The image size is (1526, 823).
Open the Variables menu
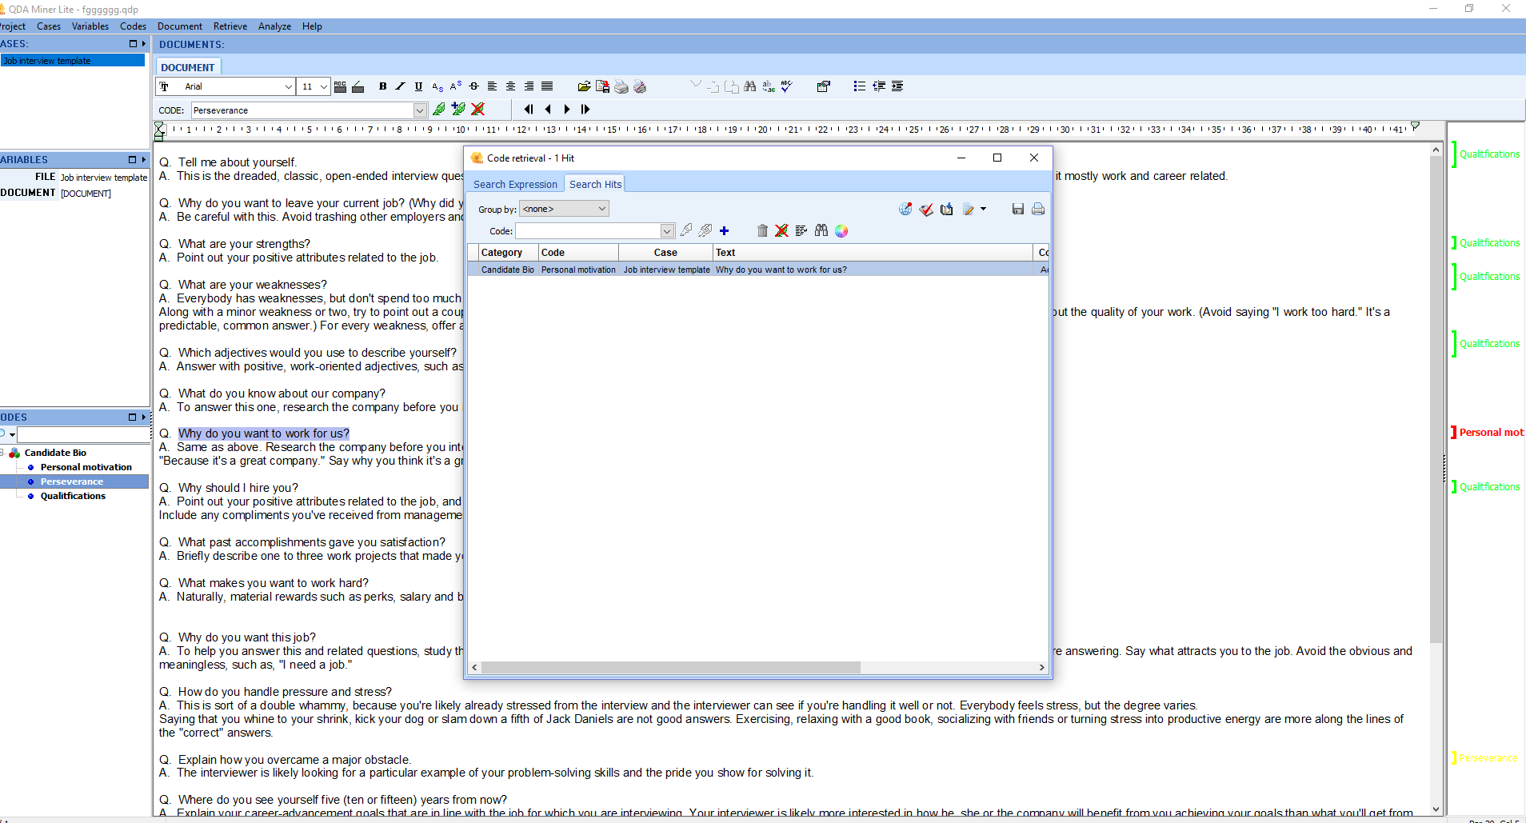click(90, 26)
